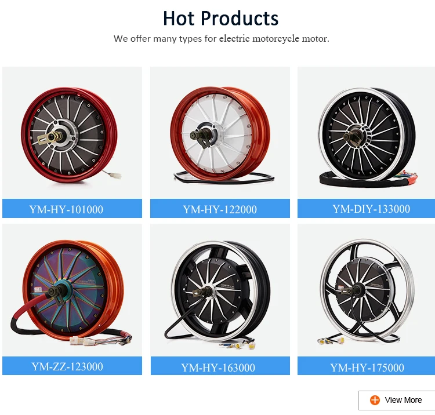Click the YM-HY-122000 product title bar

coord(220,209)
